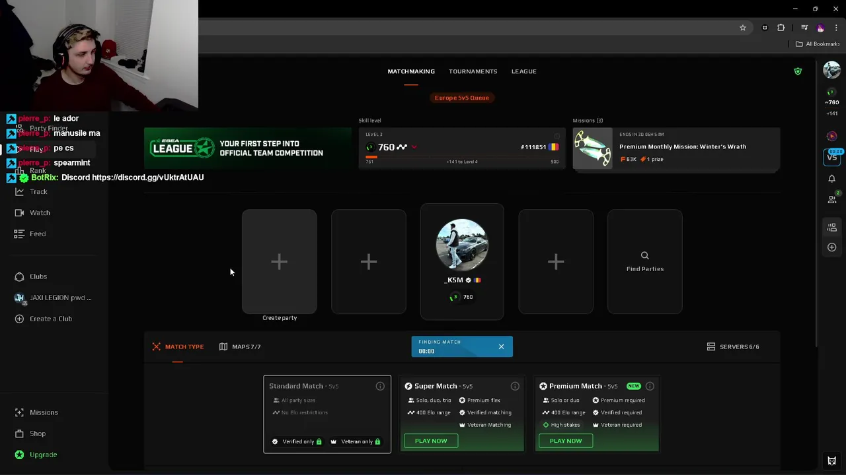The image size is (846, 475).
Task: Toggle the Verified only option
Action: click(297, 441)
